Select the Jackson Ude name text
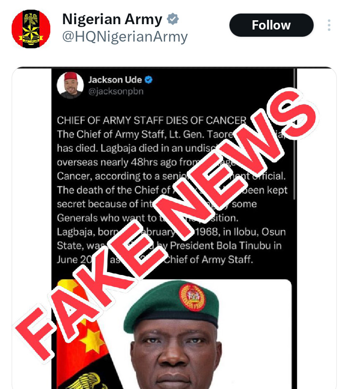The height and width of the screenshot is (389, 348). coord(115,80)
